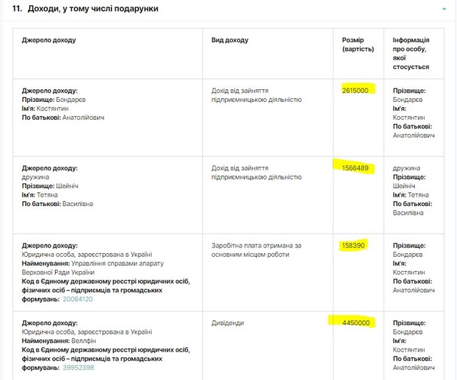Select the highlighted amount 1566489

coord(355,168)
